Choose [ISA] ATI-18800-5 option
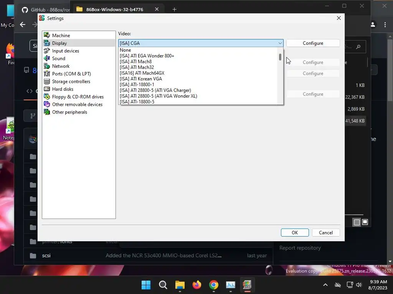393x294 pixels. pos(198,102)
